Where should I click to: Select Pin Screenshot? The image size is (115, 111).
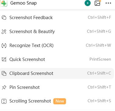coord(57,87)
